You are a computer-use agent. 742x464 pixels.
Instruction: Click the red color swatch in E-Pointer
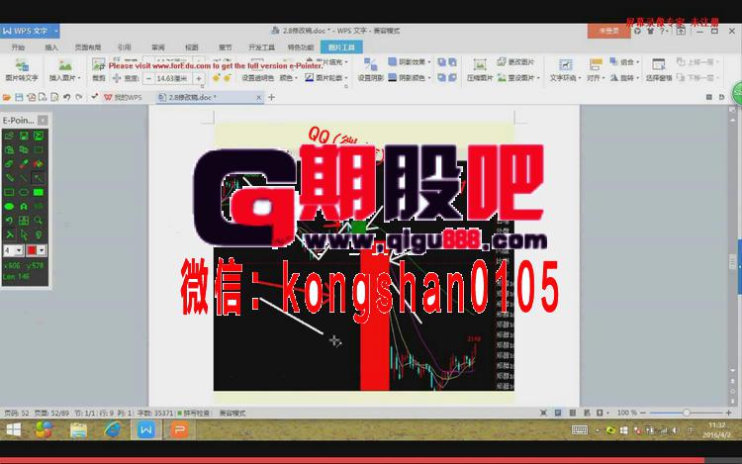32,250
